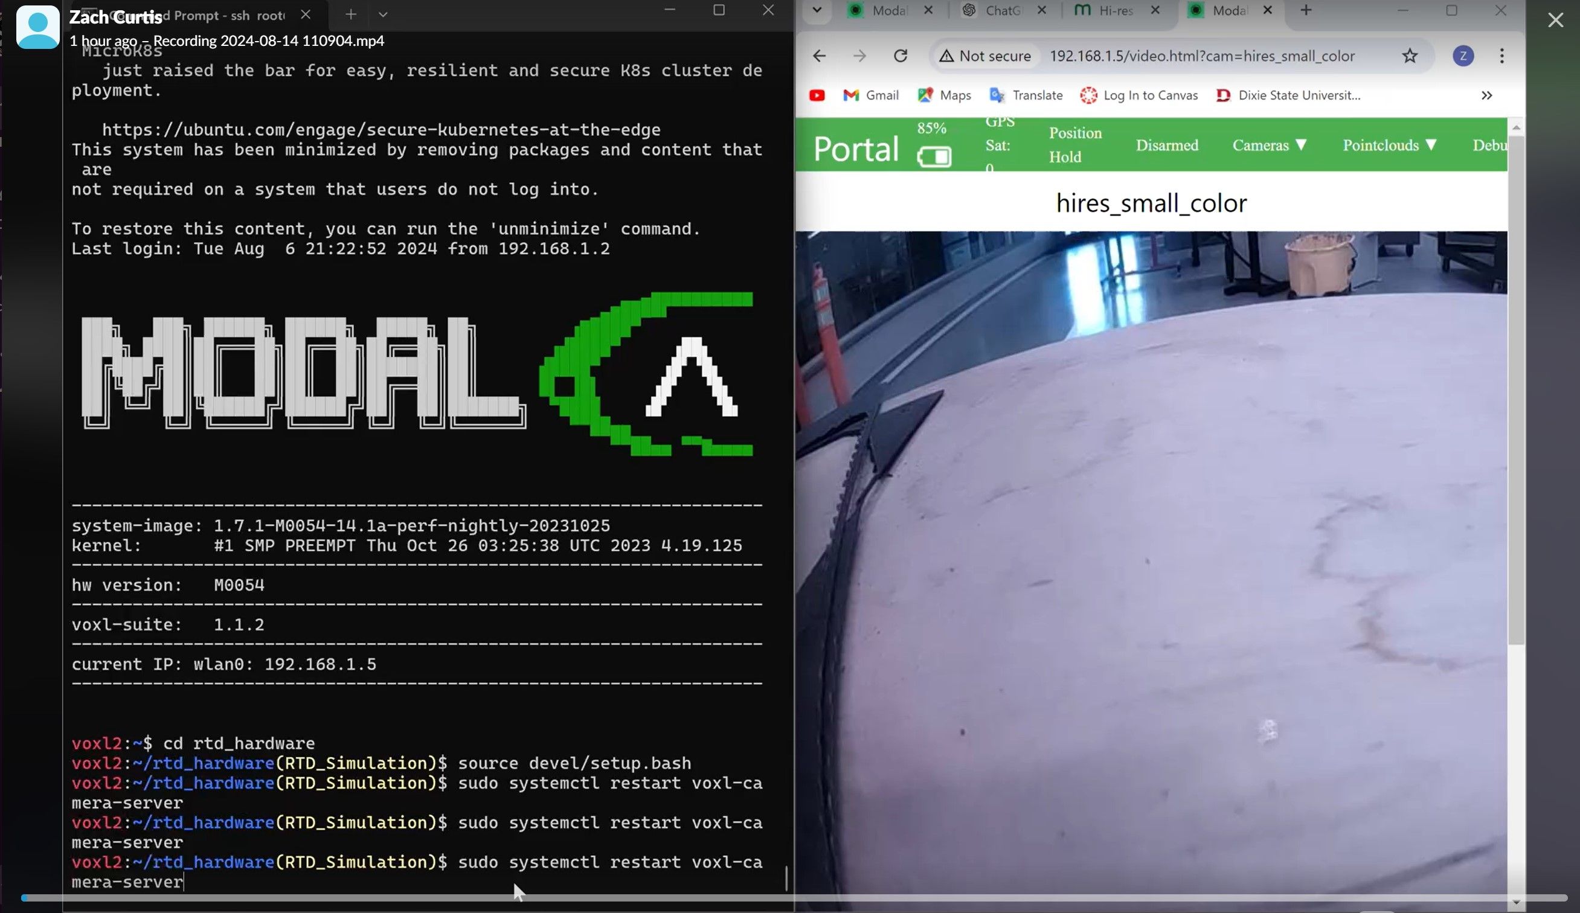Show more bookmarks with double chevron
The image size is (1580, 913).
pos(1486,95)
